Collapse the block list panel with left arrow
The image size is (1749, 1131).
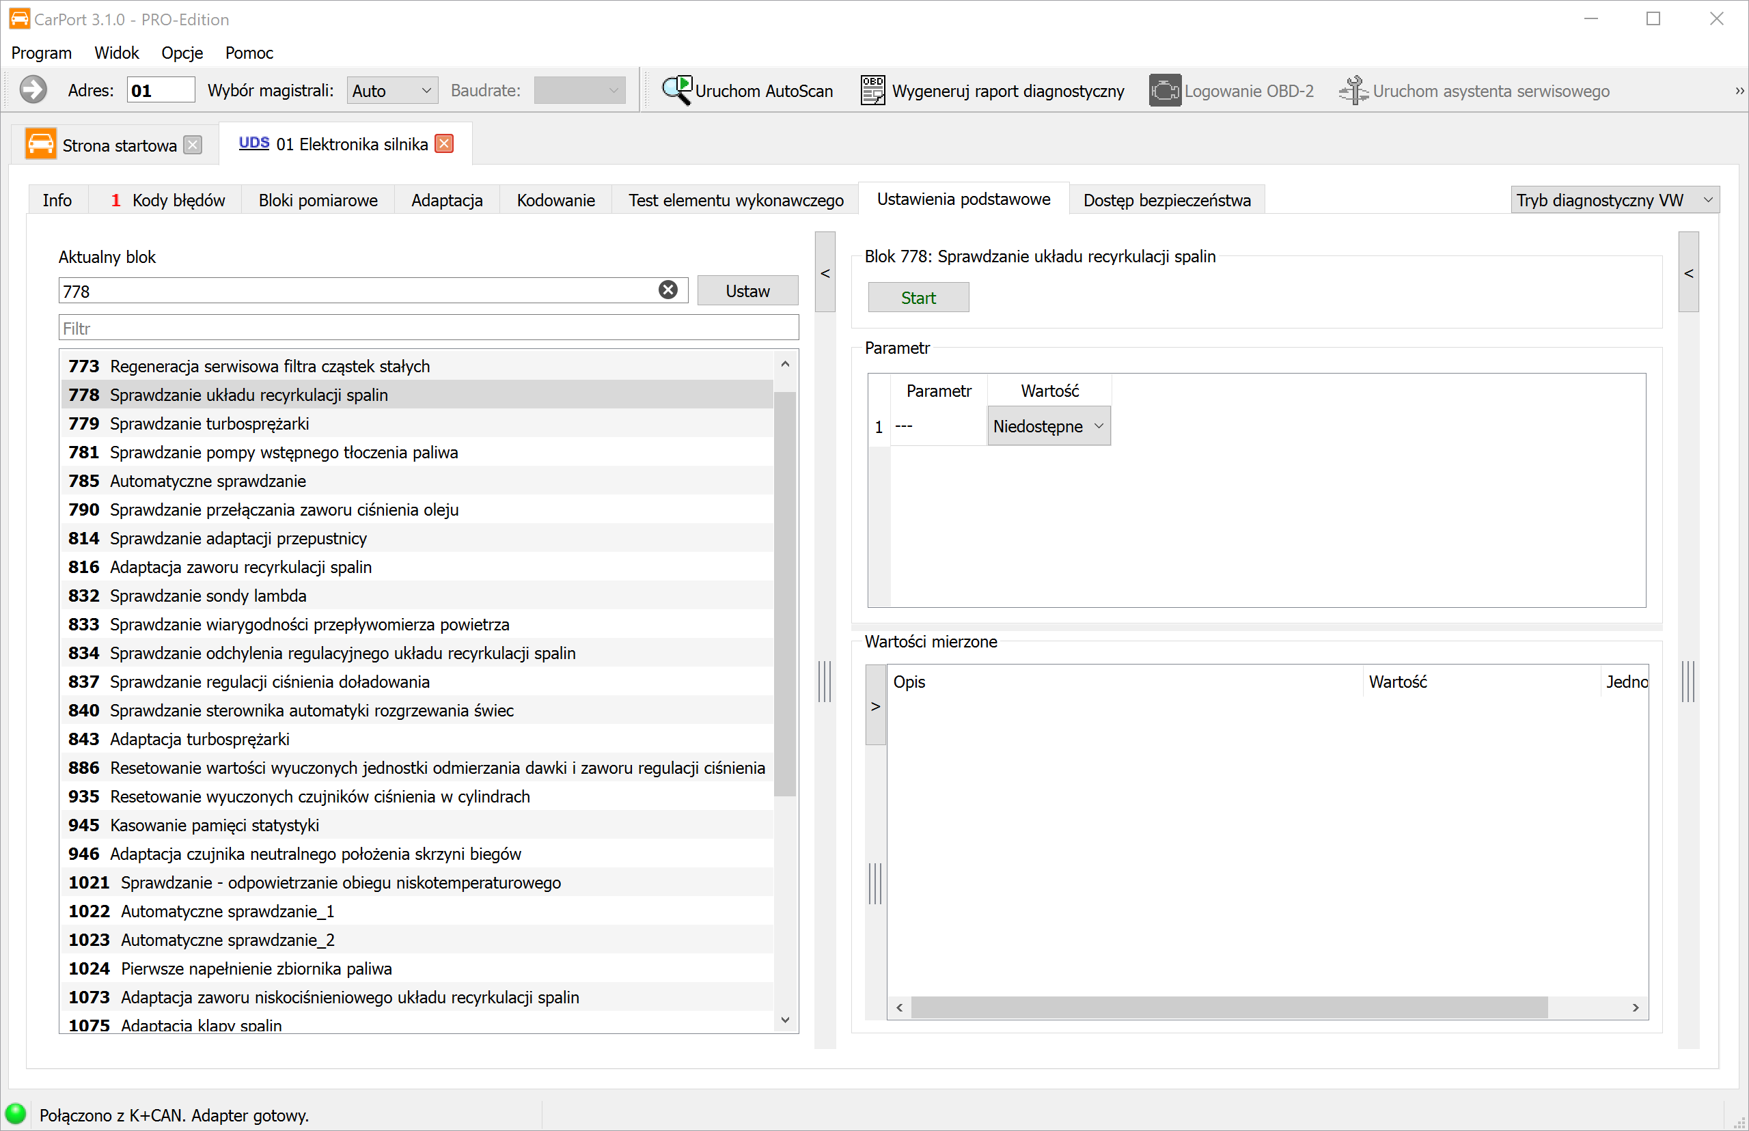pyautogui.click(x=825, y=273)
